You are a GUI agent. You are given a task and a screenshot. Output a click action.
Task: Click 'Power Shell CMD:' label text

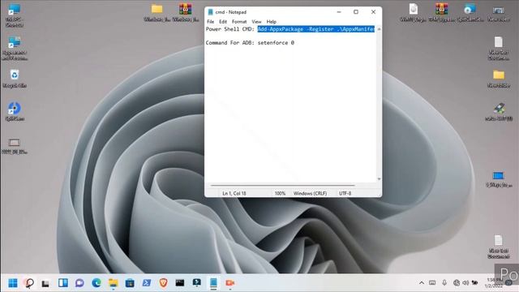tap(230, 29)
